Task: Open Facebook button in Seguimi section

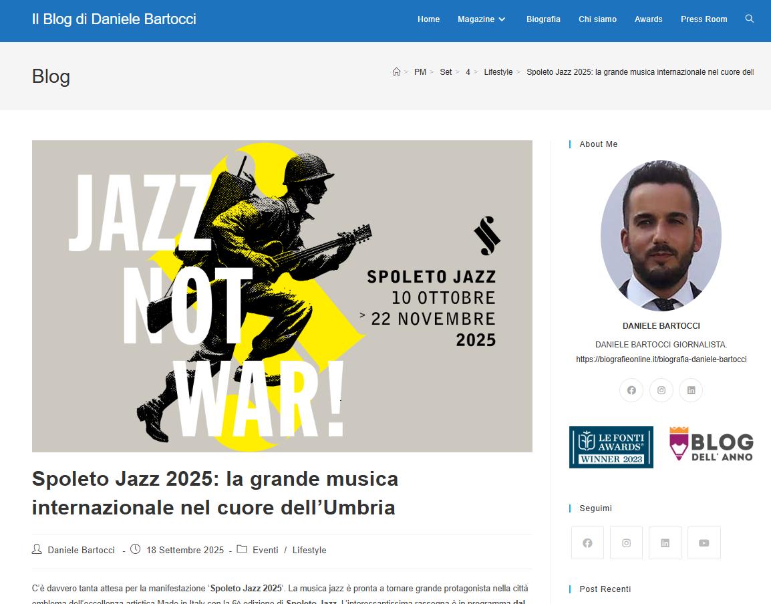Action: click(x=587, y=543)
